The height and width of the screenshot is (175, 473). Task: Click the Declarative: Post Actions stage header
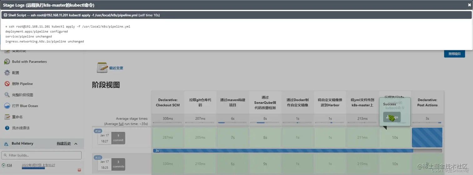pos(427,102)
